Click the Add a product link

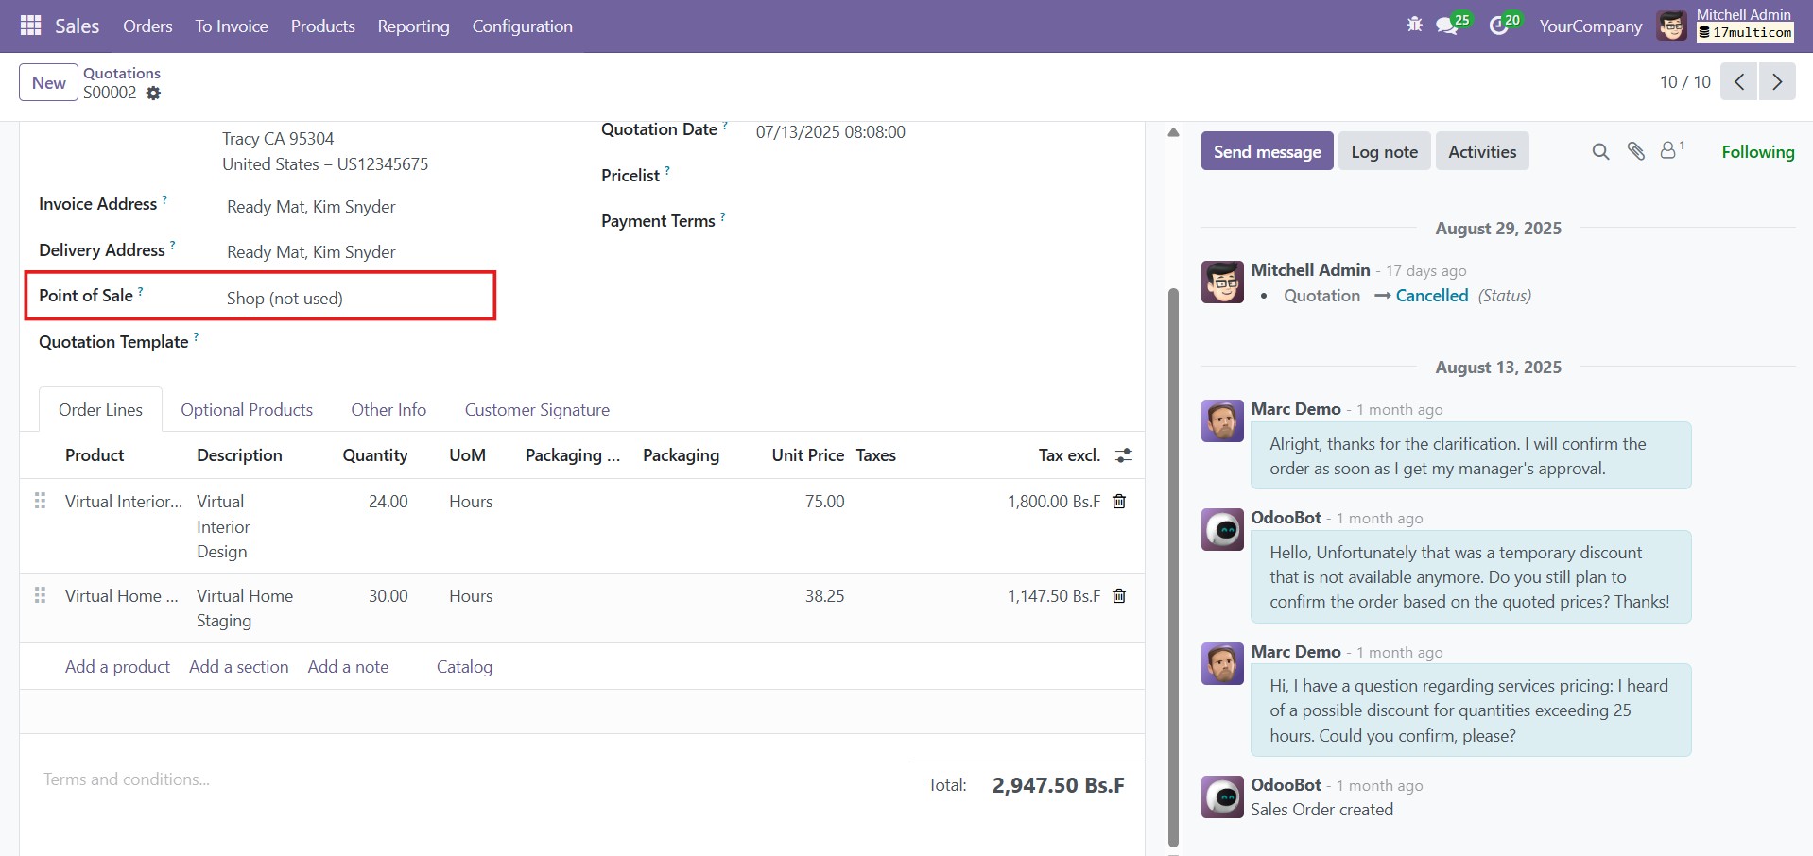(x=117, y=667)
